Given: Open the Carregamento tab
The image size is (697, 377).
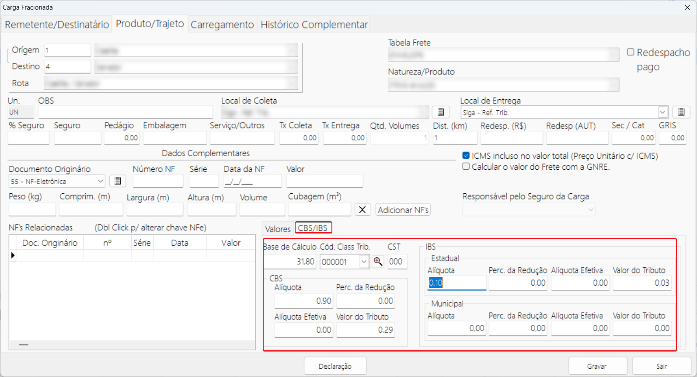Looking at the screenshot, I should [222, 24].
